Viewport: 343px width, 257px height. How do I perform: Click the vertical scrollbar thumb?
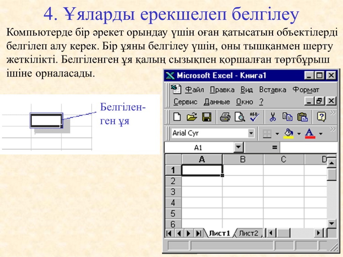(x=332, y=174)
